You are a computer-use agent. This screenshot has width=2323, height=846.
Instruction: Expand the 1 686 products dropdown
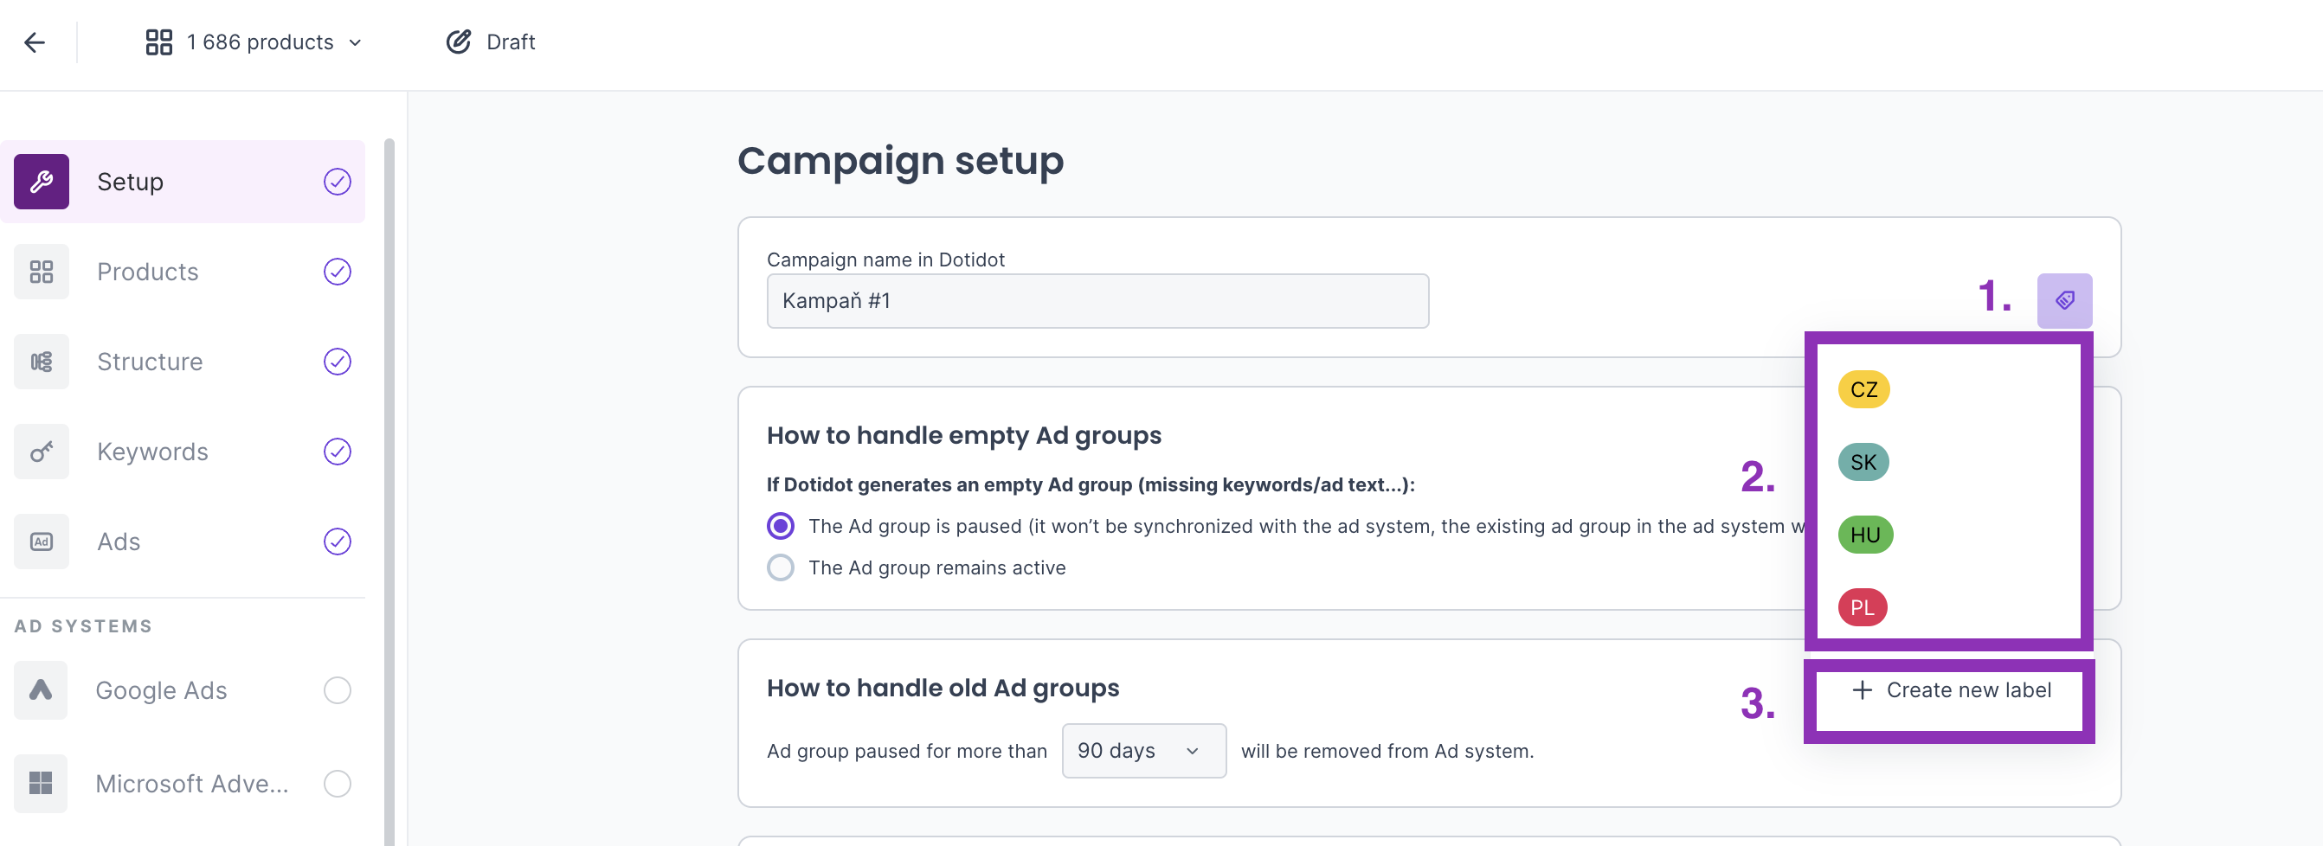coord(254,42)
